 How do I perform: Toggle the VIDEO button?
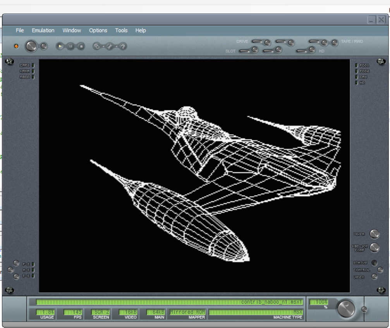coord(374,277)
